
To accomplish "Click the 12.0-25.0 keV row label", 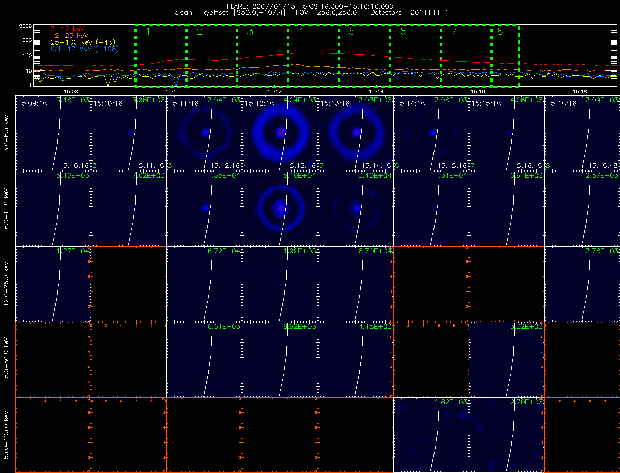I will 6,283.
